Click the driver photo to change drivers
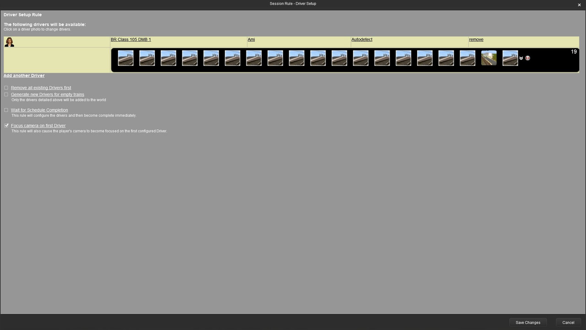Screen dimensions: 586x330 pos(9,42)
